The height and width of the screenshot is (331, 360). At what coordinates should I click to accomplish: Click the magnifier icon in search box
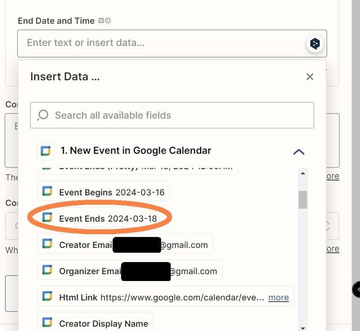tap(43, 115)
